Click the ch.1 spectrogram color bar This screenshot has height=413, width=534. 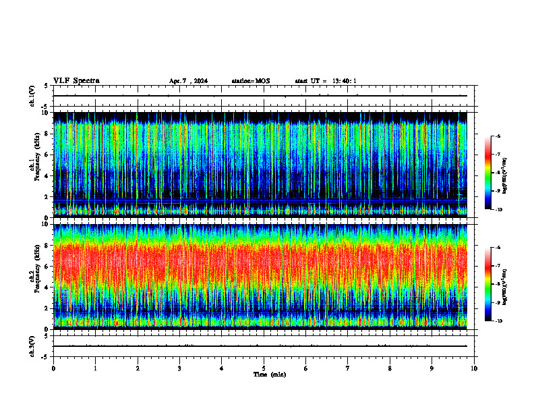pos(488,173)
